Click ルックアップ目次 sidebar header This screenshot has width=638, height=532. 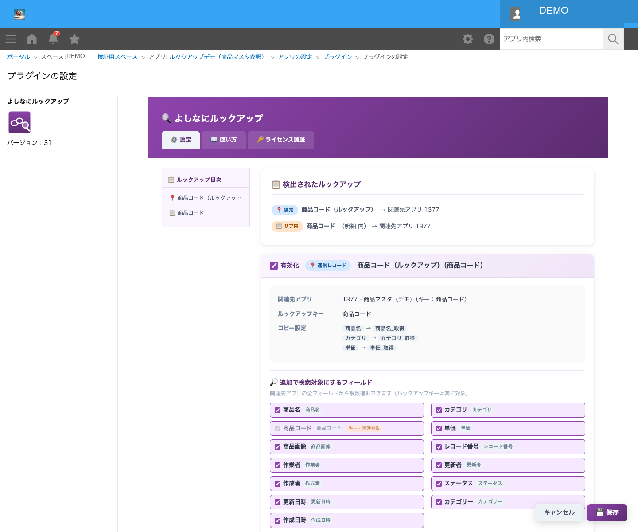(206, 180)
